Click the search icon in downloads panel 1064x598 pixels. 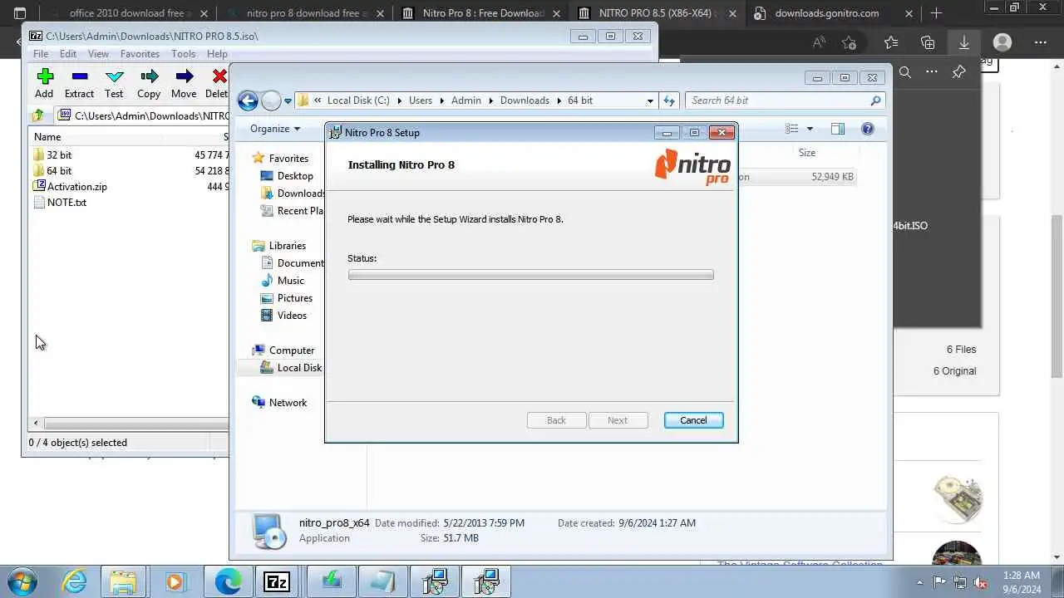pyautogui.click(x=905, y=72)
